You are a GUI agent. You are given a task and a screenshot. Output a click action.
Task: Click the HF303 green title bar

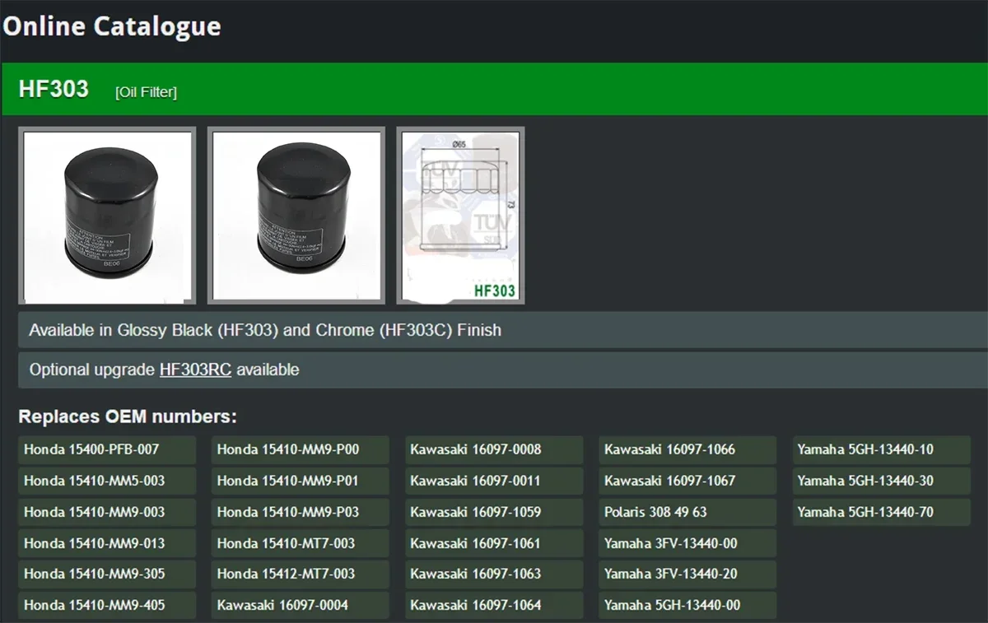pos(494,89)
